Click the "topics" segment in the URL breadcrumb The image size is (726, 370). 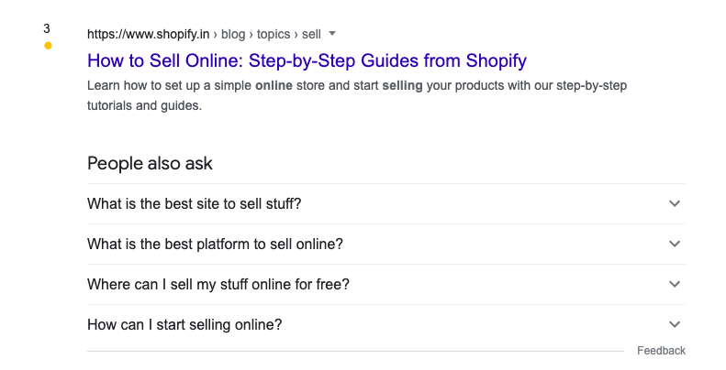pos(274,34)
